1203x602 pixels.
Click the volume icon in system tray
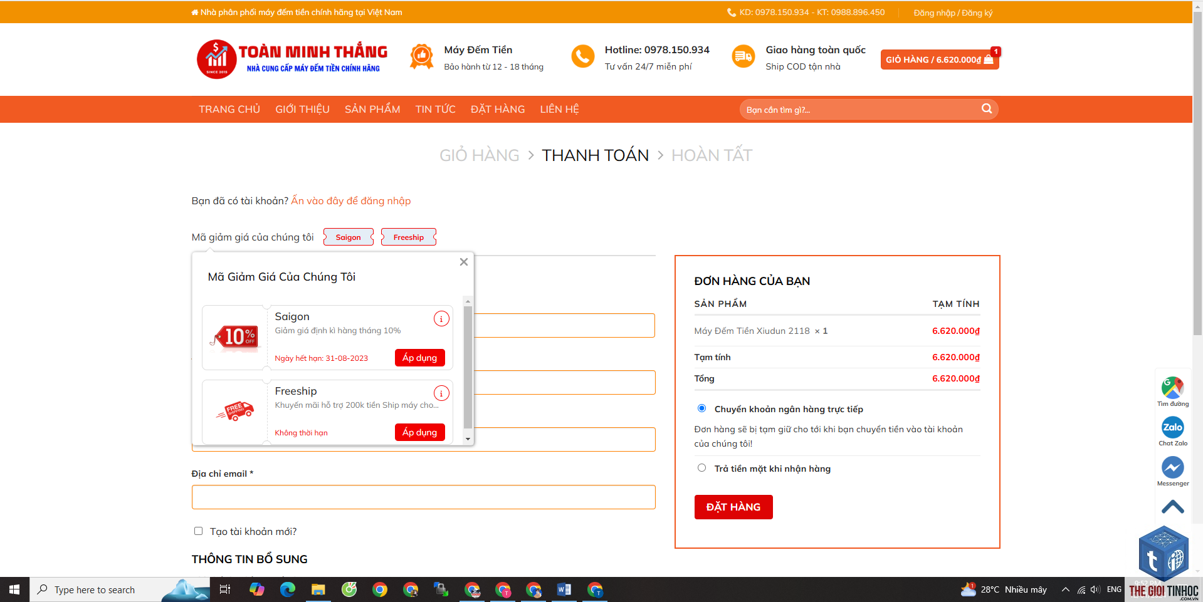tap(1095, 589)
